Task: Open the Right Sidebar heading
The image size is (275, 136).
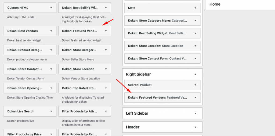Action: [x=138, y=74]
